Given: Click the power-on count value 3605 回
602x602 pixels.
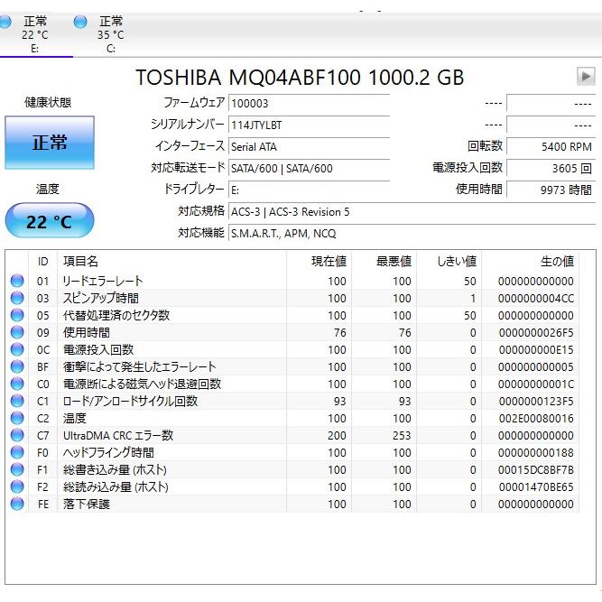Looking at the screenshot, I should 551,168.
